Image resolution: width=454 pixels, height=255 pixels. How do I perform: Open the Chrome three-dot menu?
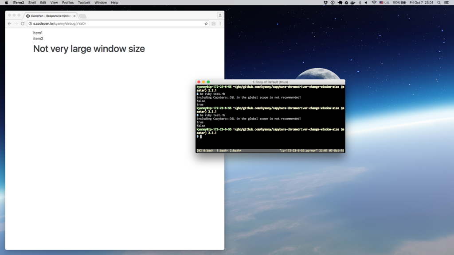click(220, 24)
